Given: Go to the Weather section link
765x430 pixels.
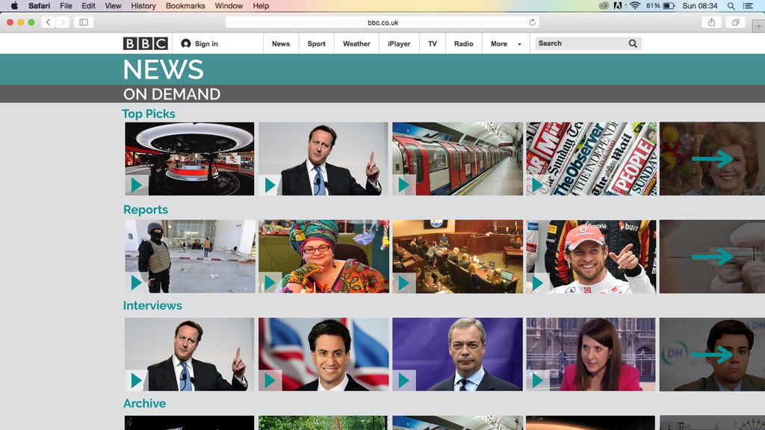Looking at the screenshot, I should tap(356, 44).
